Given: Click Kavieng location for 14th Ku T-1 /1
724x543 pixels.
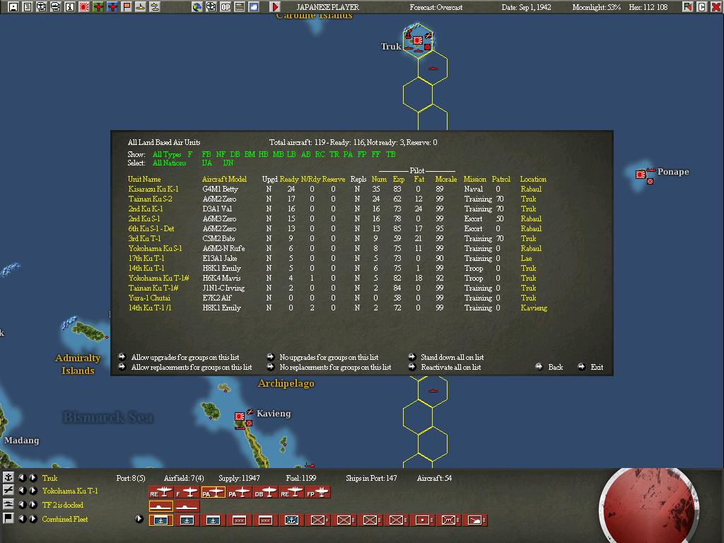Looking at the screenshot, I should [x=534, y=308].
